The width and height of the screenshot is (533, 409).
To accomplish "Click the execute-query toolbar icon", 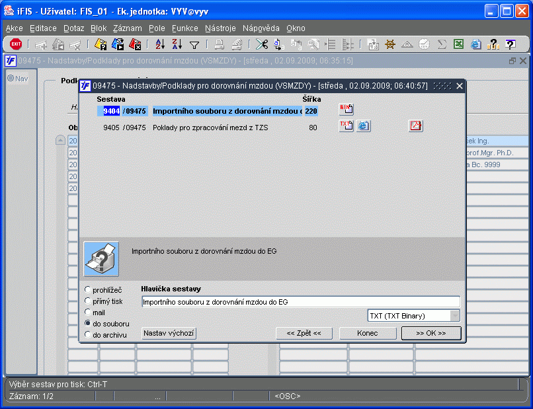I will click(x=118, y=44).
